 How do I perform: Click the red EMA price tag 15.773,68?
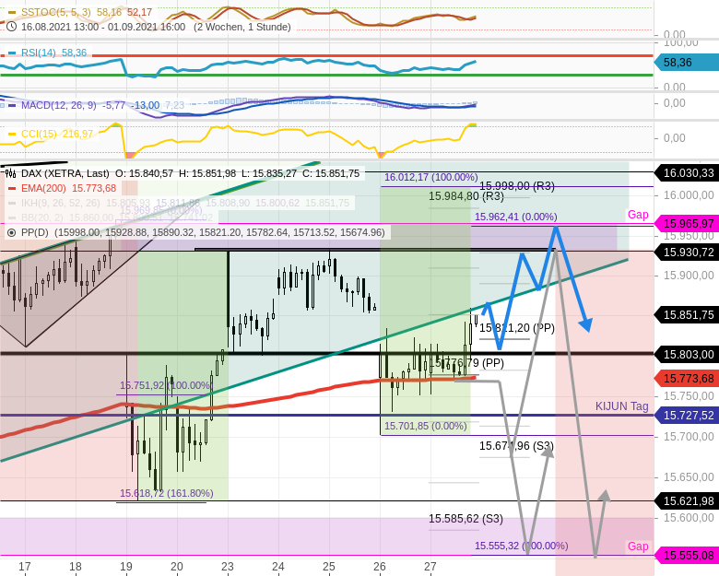pyautogui.click(x=687, y=379)
